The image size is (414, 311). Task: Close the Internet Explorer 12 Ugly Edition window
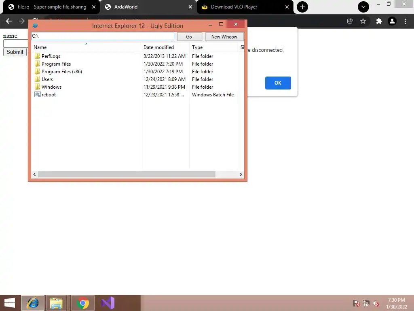pyautogui.click(x=236, y=24)
